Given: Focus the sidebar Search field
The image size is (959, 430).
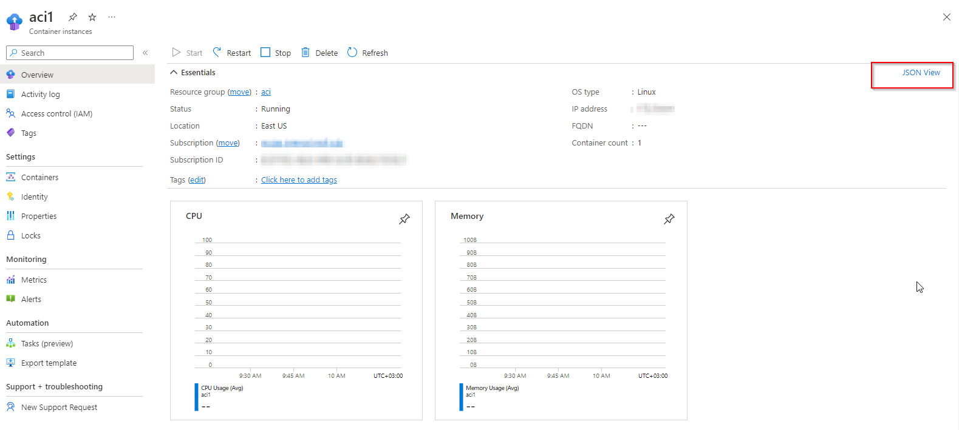Looking at the screenshot, I should (x=70, y=53).
